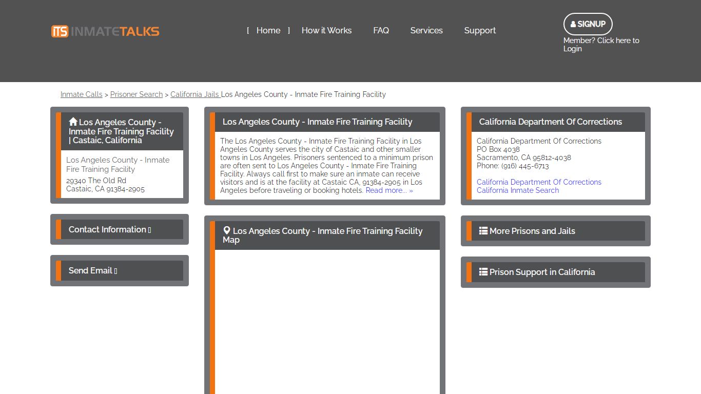The image size is (701, 394).
Task: Click the 'PO Box 4038' text
Action: click(x=498, y=149)
